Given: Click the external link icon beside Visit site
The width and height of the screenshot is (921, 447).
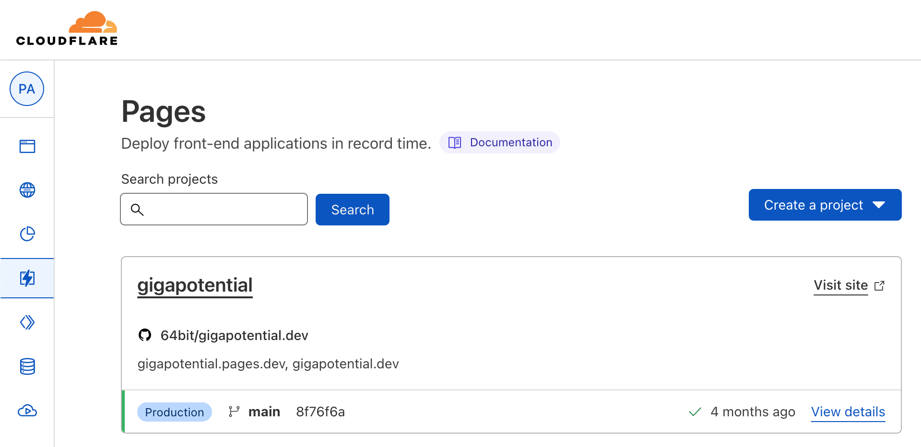Looking at the screenshot, I should (879, 286).
